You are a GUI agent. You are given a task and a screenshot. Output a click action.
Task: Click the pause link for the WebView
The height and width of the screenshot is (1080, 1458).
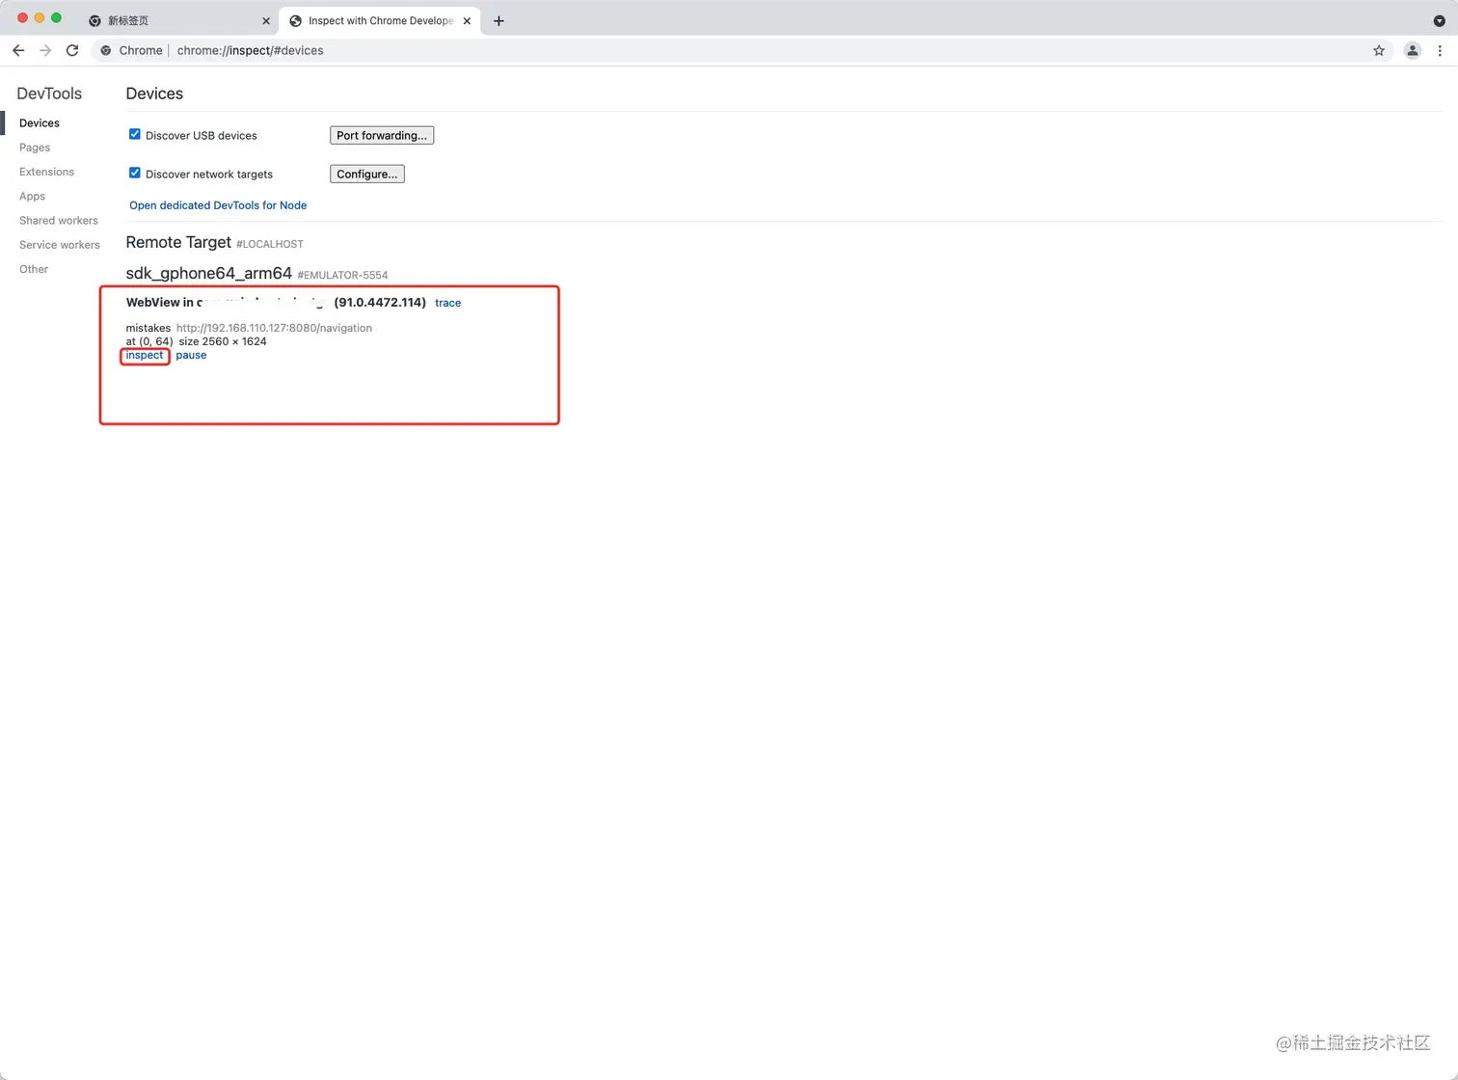pos(191,355)
